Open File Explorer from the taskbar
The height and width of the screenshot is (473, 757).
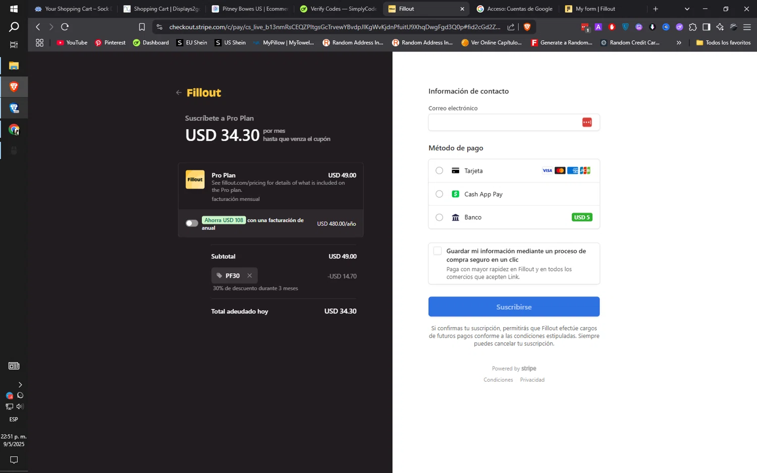click(x=14, y=66)
